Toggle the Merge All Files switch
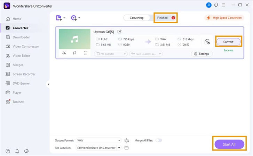 (x=159, y=140)
